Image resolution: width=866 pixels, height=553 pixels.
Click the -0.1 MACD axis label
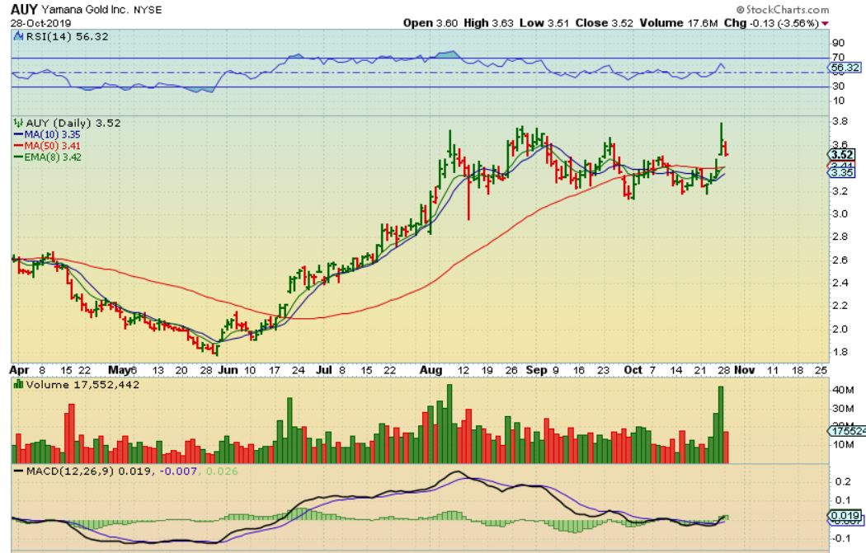841,538
